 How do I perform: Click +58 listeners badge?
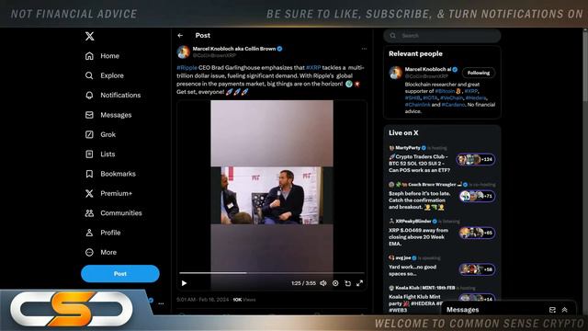pos(477,269)
